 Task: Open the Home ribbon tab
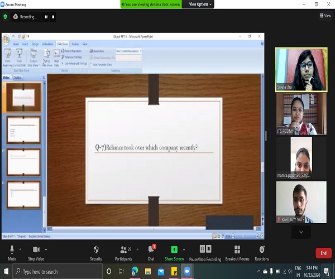16,44
